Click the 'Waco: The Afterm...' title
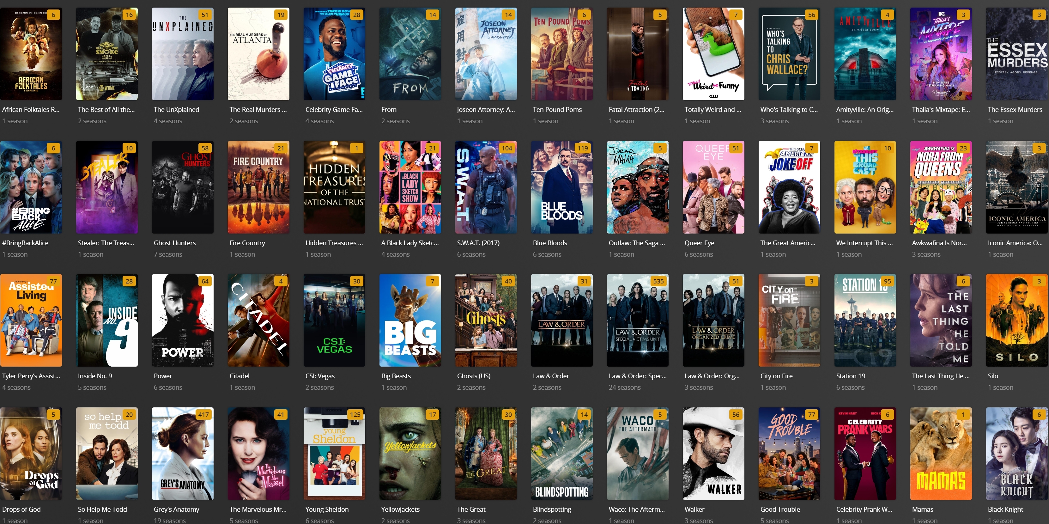 coord(636,509)
